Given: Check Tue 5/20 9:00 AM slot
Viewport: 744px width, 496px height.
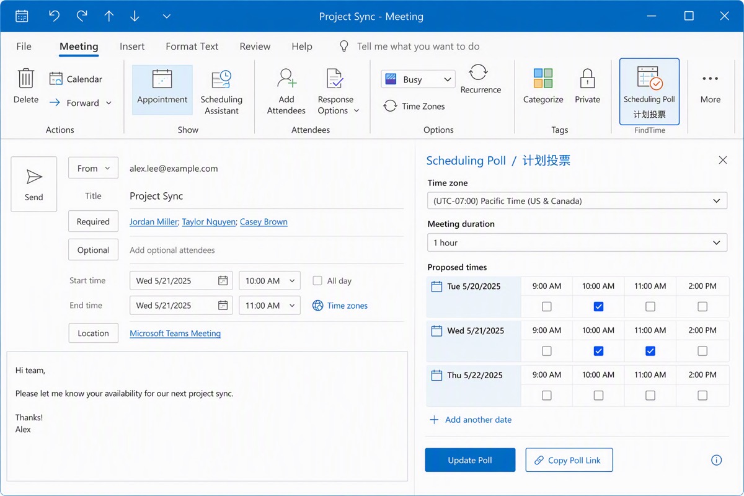Looking at the screenshot, I should coord(546,306).
